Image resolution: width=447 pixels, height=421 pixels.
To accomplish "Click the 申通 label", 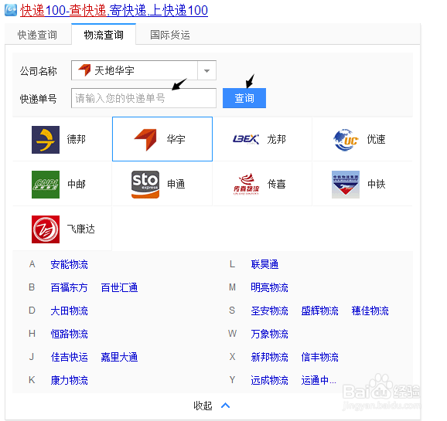I will (x=176, y=184).
